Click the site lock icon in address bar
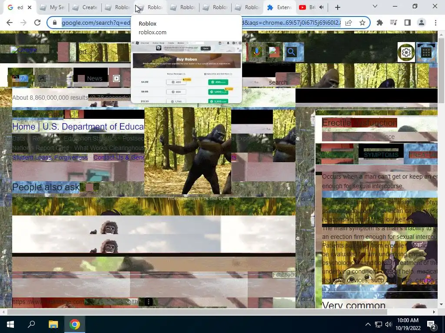The image size is (445, 333). [x=55, y=23]
